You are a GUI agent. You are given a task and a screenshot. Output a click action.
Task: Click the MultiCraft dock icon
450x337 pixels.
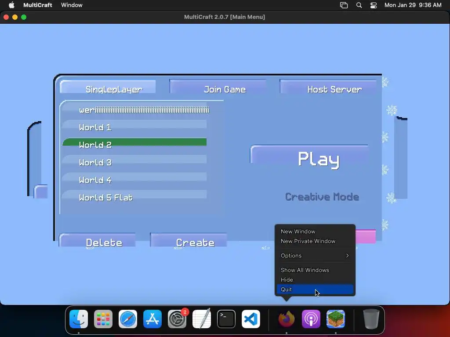335,319
